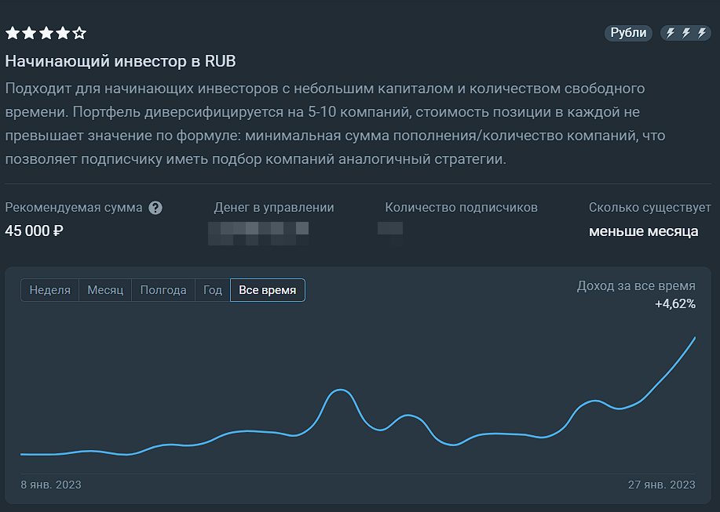Switch chart to Полгода period
Screen dimensions: 720x512
click(x=163, y=290)
